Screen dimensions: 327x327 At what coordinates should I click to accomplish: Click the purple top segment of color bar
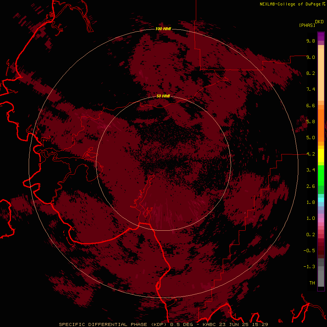pos(321,36)
